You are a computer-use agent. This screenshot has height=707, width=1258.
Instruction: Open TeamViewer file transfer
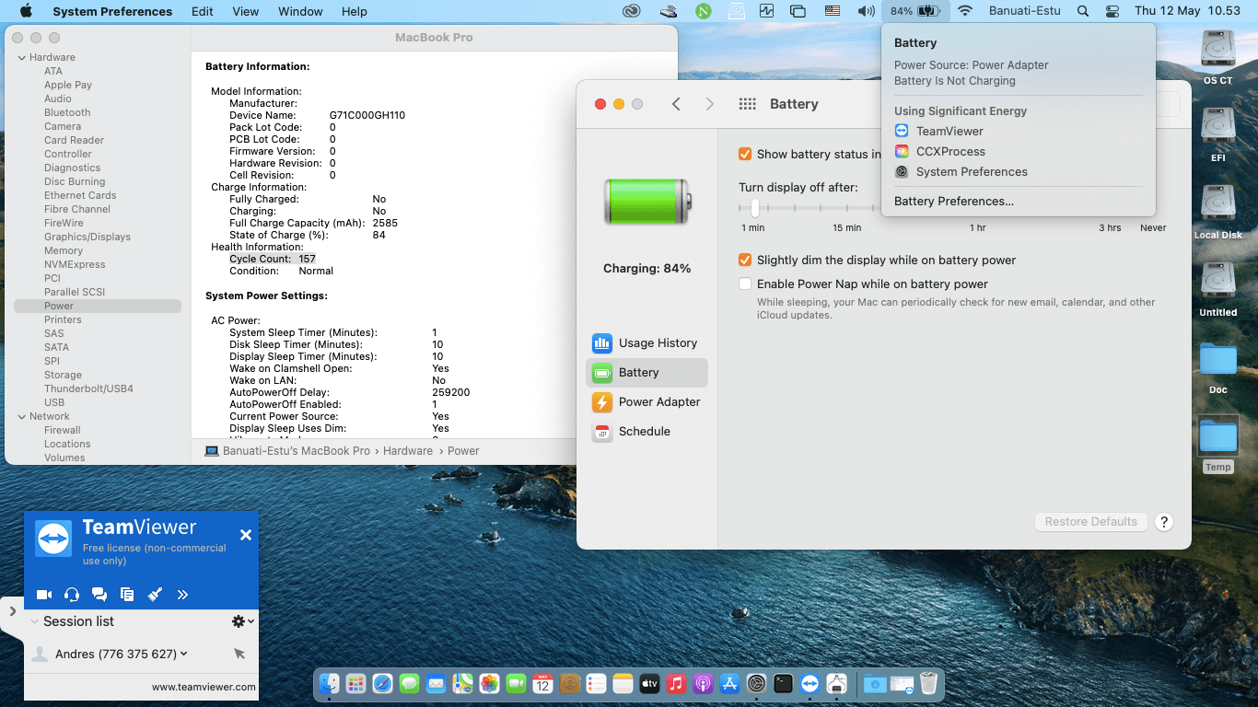point(127,594)
